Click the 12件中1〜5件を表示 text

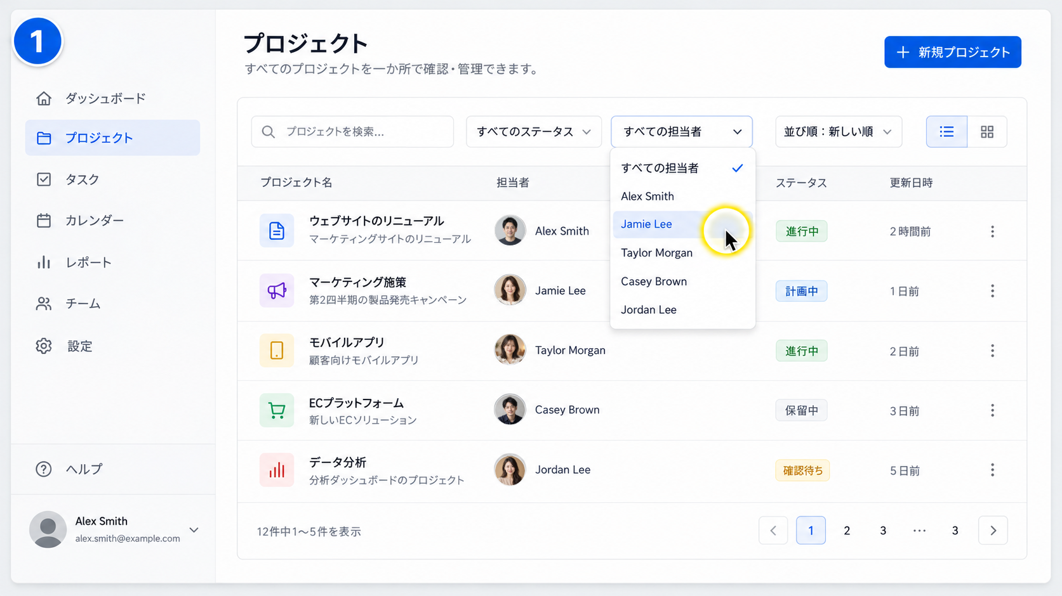pos(309,531)
